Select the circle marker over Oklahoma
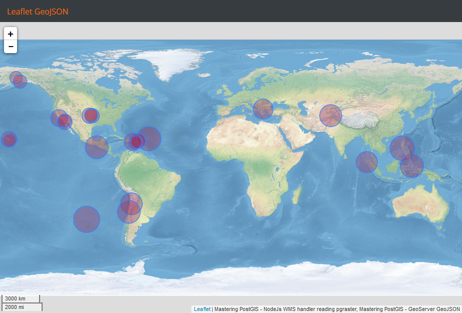Image resolution: width=462 pixels, height=313 pixels. point(91,115)
